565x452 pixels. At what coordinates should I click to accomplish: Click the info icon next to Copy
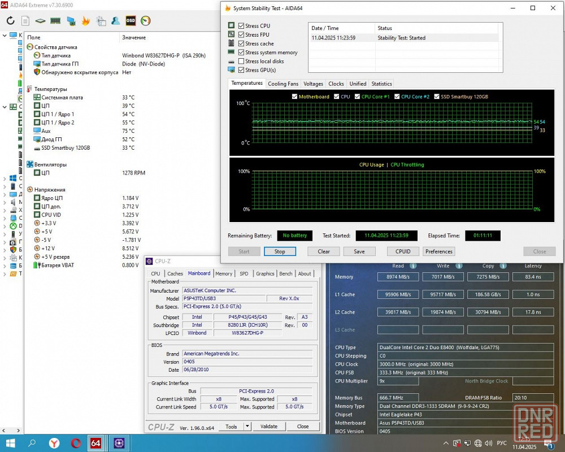[x=503, y=266]
